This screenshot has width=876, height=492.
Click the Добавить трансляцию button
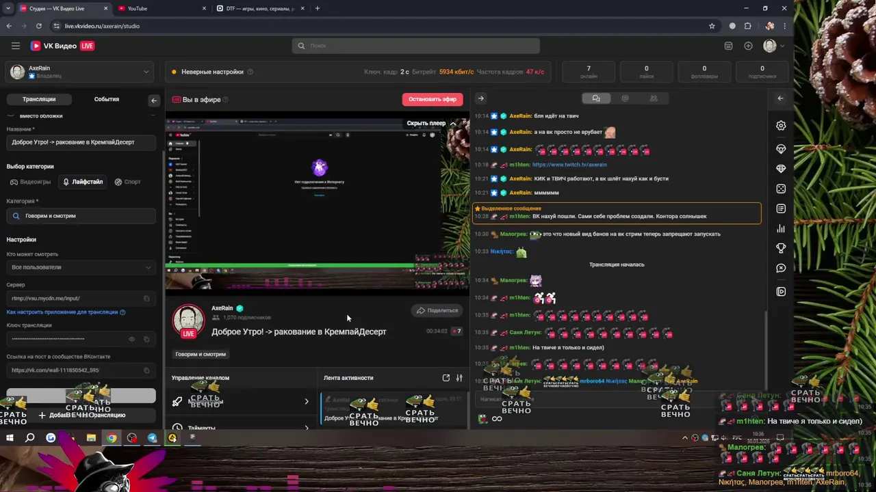(82, 415)
